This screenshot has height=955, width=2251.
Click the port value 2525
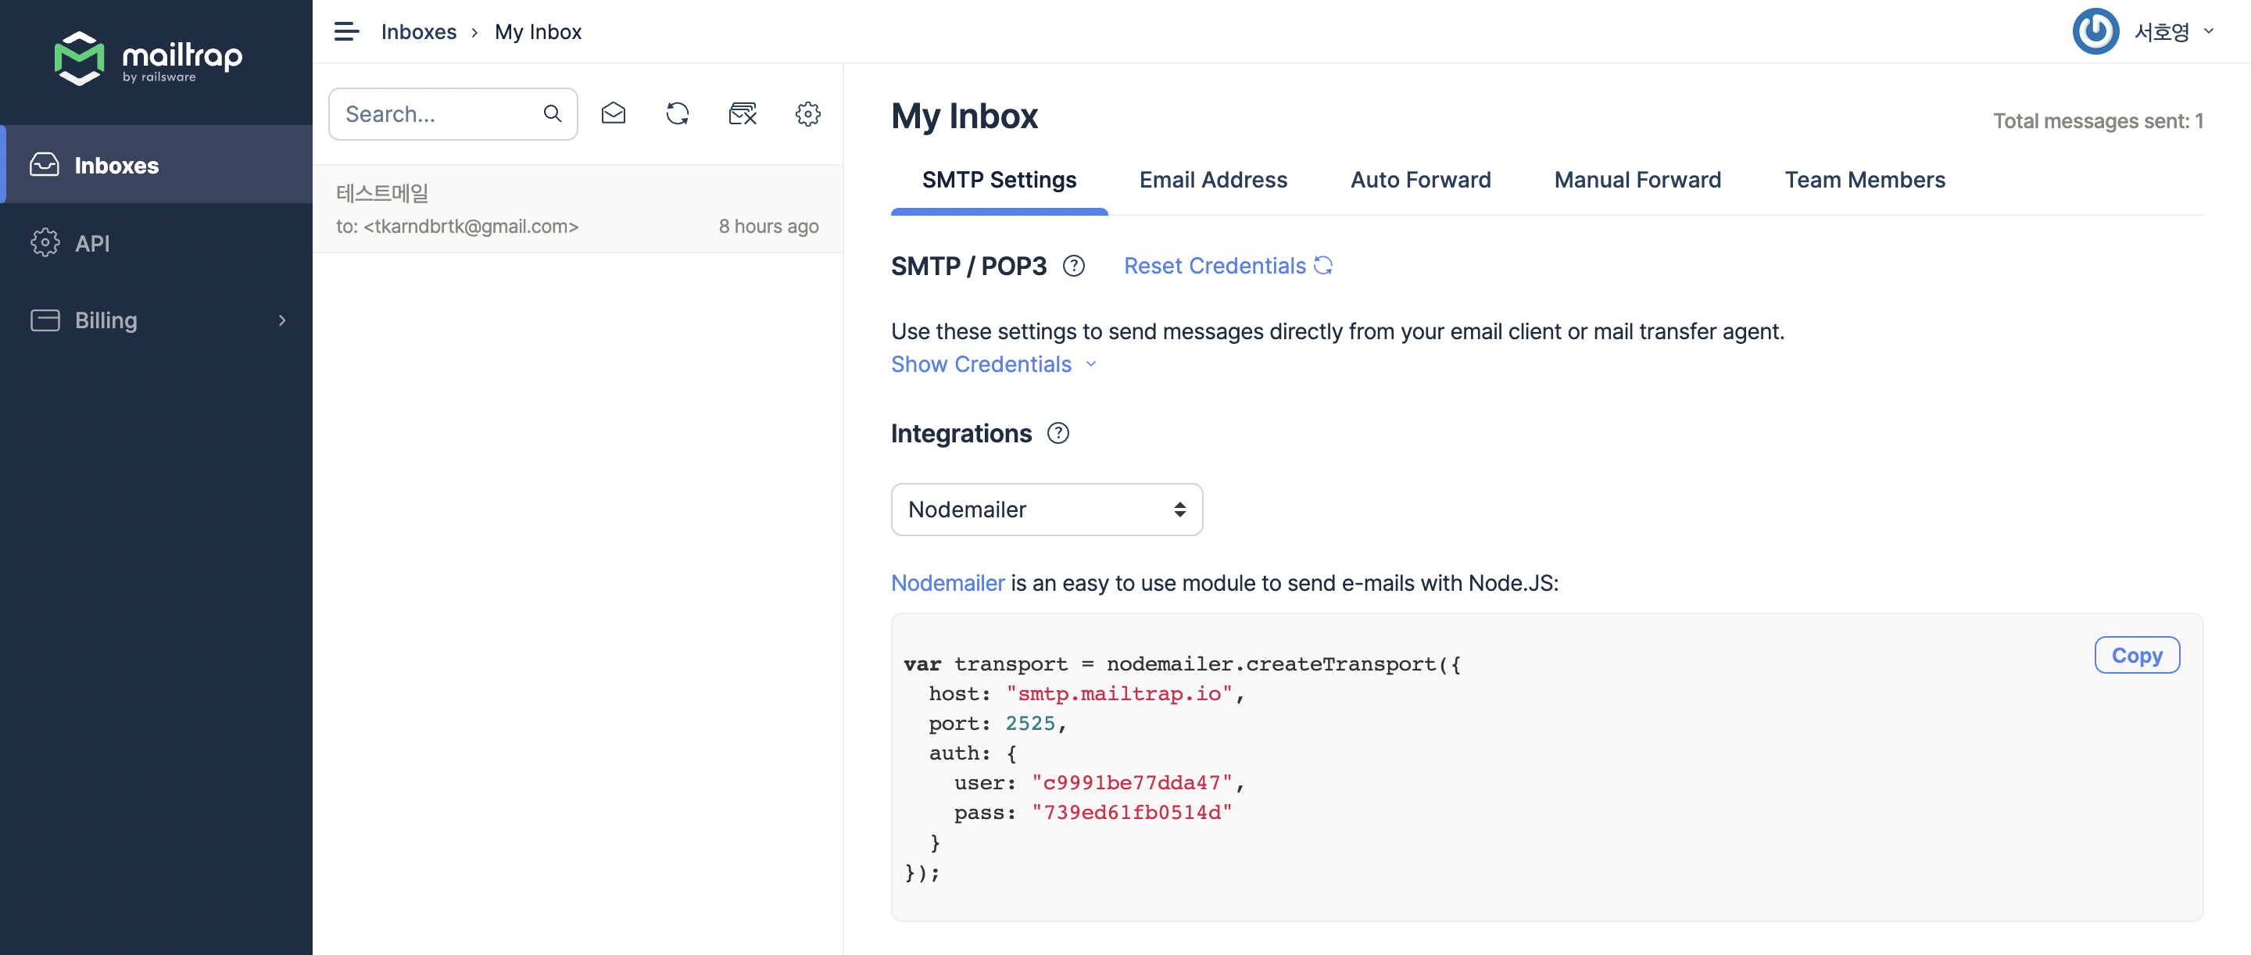coord(1030,724)
